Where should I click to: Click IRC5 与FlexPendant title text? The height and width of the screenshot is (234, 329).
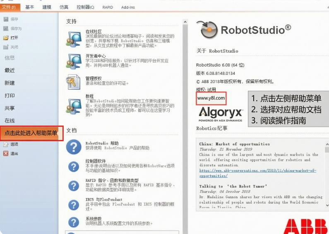(104, 199)
